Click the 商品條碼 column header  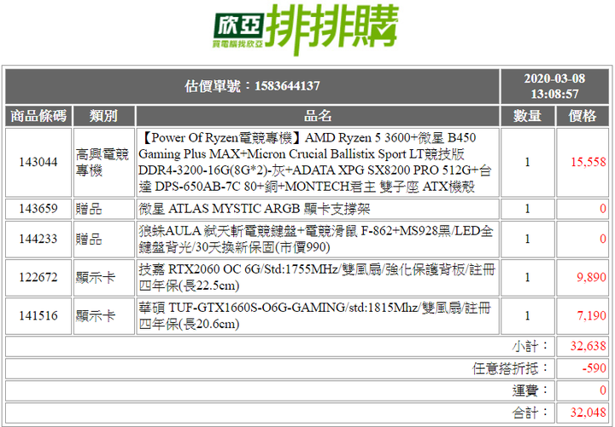pyautogui.click(x=38, y=116)
